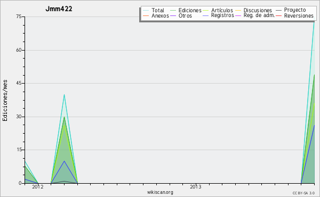The width and height of the screenshot is (320, 197).
Task: Select the Registros legend entry
Action: click(x=218, y=15)
